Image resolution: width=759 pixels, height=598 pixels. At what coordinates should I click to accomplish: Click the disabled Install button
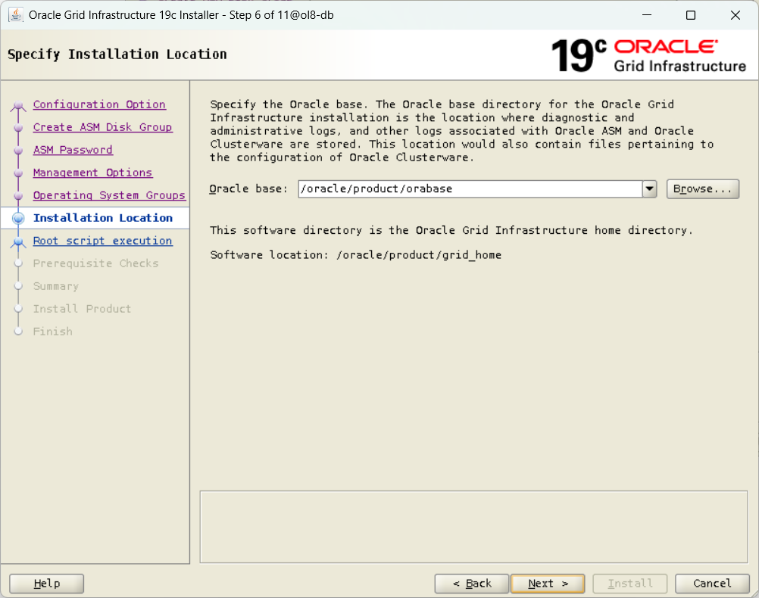click(629, 584)
